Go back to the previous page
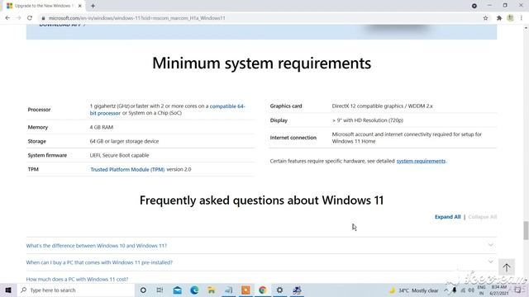 (7, 18)
